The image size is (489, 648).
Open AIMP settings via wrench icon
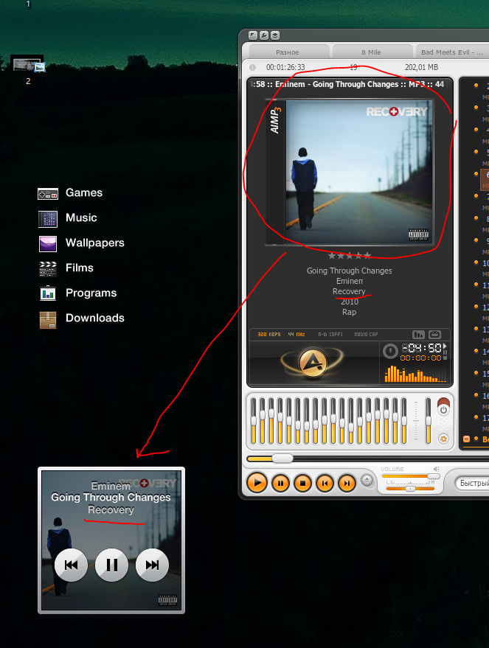(264, 35)
